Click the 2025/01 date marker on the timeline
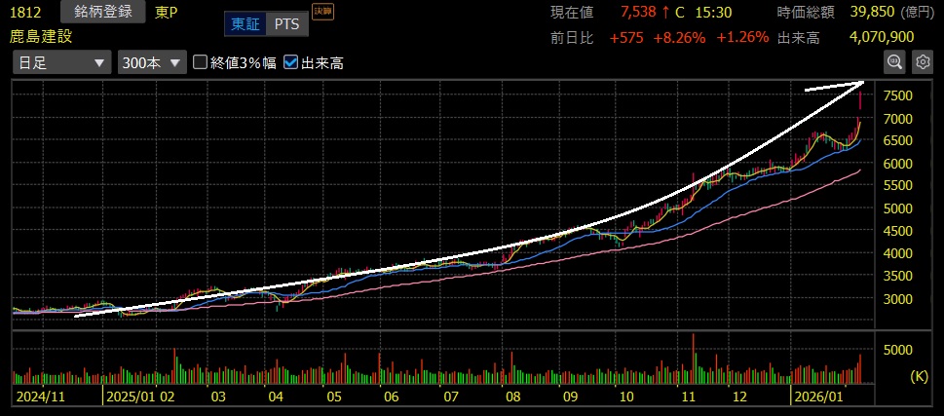Viewport: 944px width, 416px height. coord(130,397)
